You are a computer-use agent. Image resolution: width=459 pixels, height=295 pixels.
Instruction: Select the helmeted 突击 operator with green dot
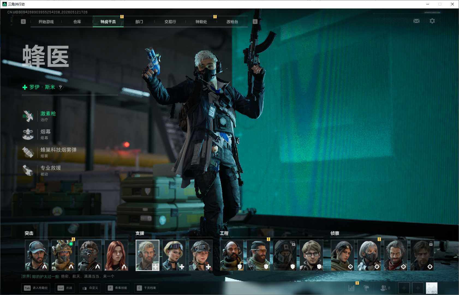point(63,255)
